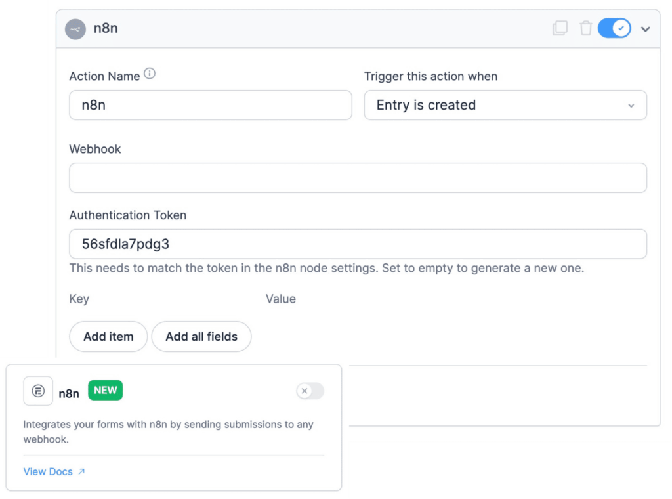Click the Add item button
Image resolution: width=672 pixels, height=499 pixels.
(108, 336)
